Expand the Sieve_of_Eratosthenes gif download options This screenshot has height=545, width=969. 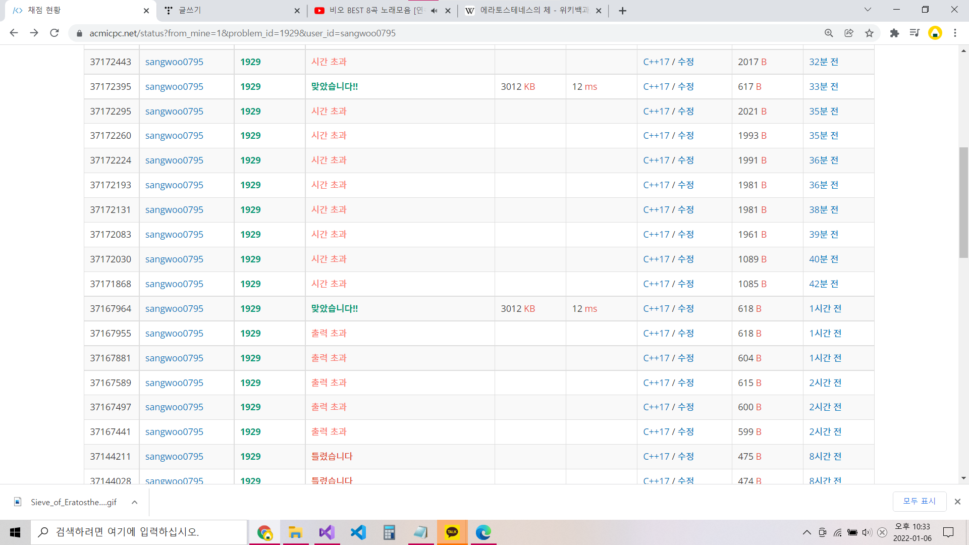(x=134, y=502)
